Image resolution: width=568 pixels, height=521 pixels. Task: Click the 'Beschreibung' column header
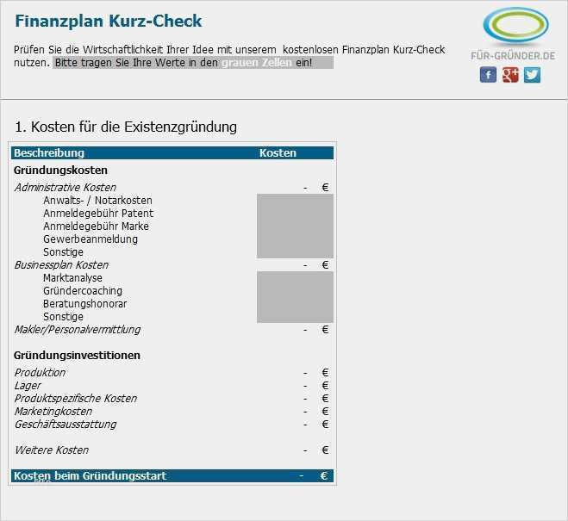[49, 153]
